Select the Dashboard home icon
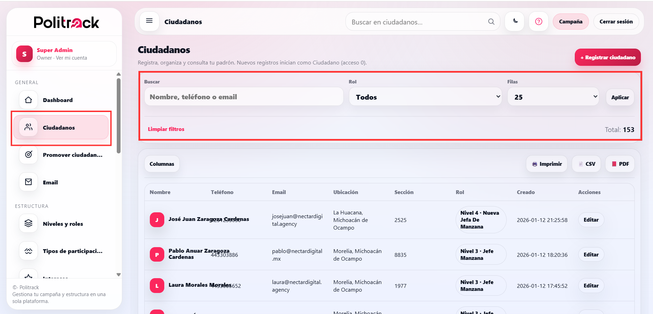 pyautogui.click(x=28, y=100)
